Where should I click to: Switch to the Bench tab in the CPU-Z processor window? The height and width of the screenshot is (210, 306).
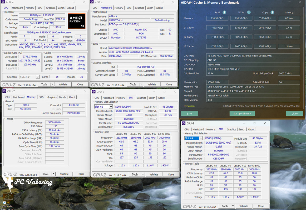(61, 8)
